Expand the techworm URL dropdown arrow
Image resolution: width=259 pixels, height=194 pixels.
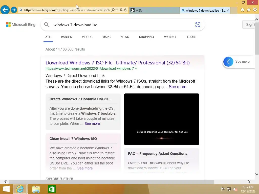[x=136, y=68]
